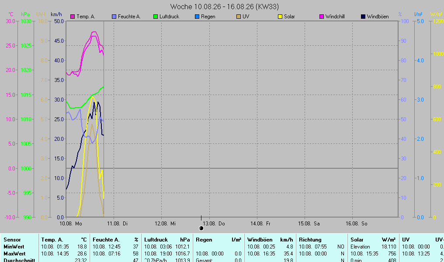444x262 pixels.
Task: Click the timestamp '10.08. 00:25'
Action: click(x=261, y=247)
